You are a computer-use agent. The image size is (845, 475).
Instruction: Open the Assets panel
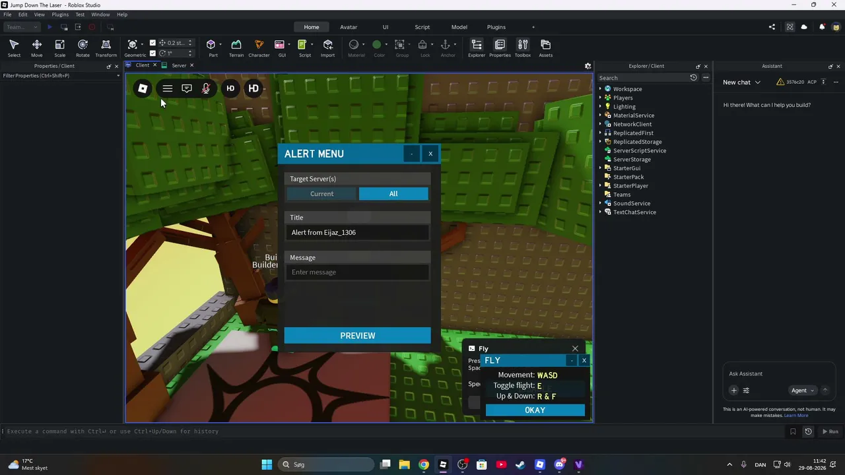click(x=546, y=48)
